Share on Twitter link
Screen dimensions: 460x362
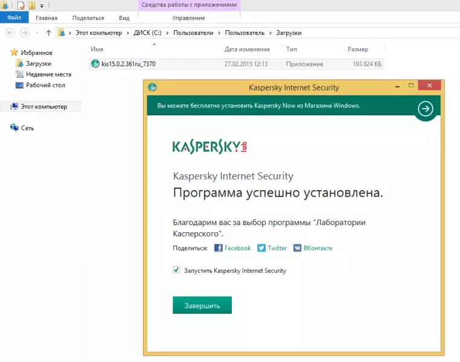(277, 248)
